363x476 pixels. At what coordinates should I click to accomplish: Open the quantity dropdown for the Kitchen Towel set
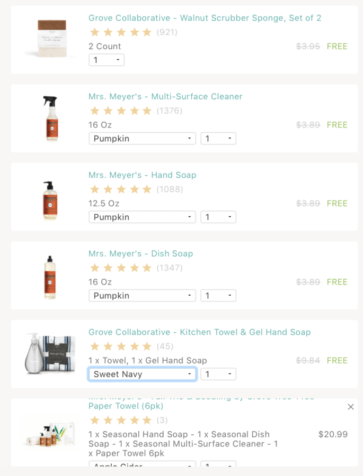(218, 374)
